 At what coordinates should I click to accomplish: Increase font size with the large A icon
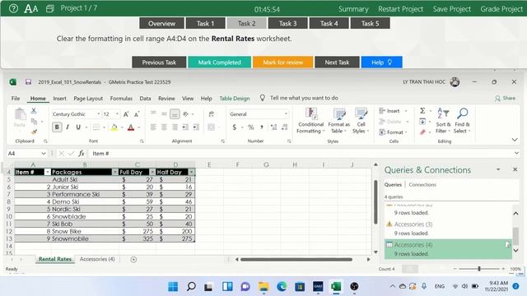tap(126, 114)
